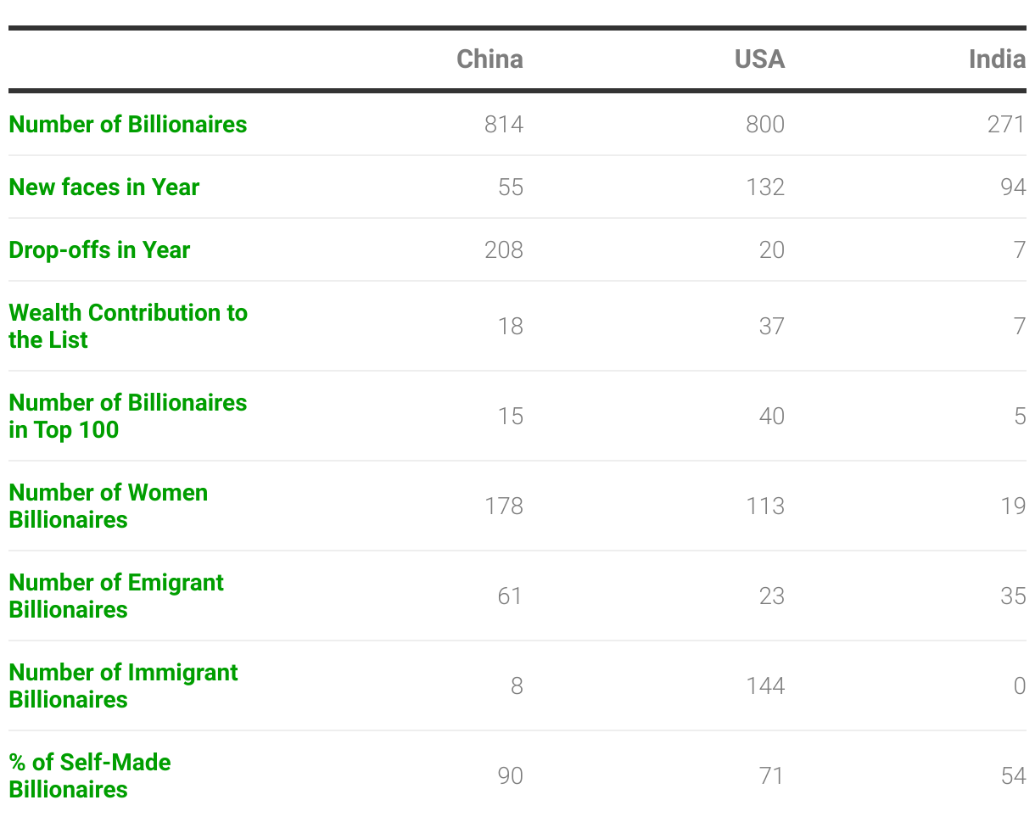This screenshot has width=1035, height=828.
Task: Select India's self-made percentage value 54
Action: pyautogui.click(x=1013, y=775)
